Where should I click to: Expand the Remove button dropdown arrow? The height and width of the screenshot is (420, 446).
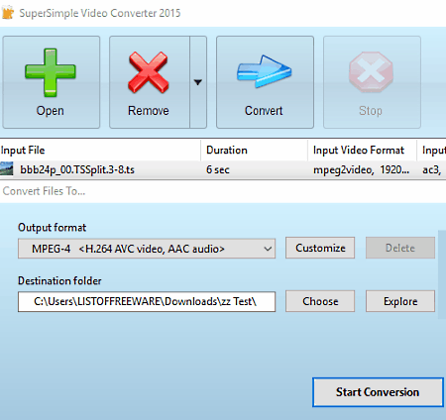pyautogui.click(x=198, y=82)
